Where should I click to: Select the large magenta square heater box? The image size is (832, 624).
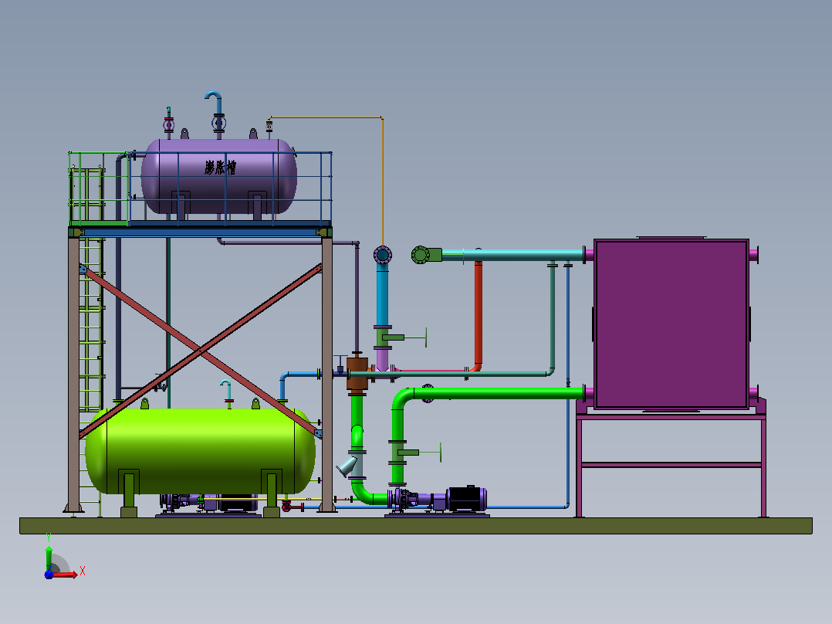click(x=671, y=324)
